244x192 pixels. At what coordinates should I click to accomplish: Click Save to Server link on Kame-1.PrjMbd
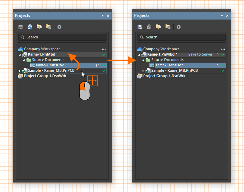[x=200, y=54]
